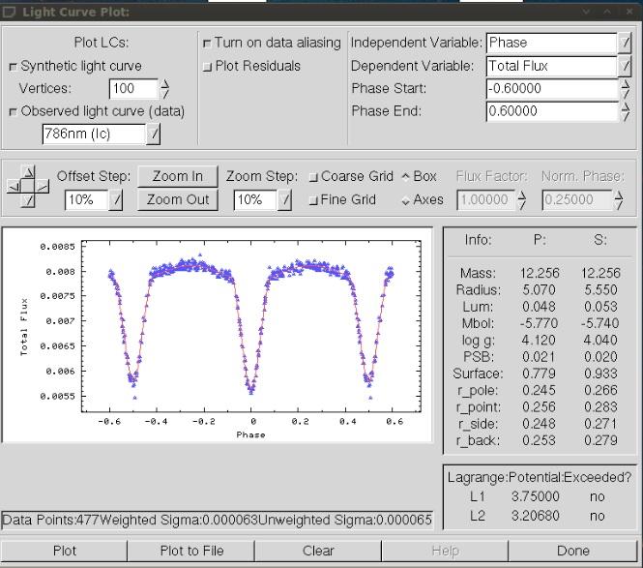This screenshot has height=568, width=643.
Task: Click the Phase End value field
Action: pyautogui.click(x=552, y=111)
